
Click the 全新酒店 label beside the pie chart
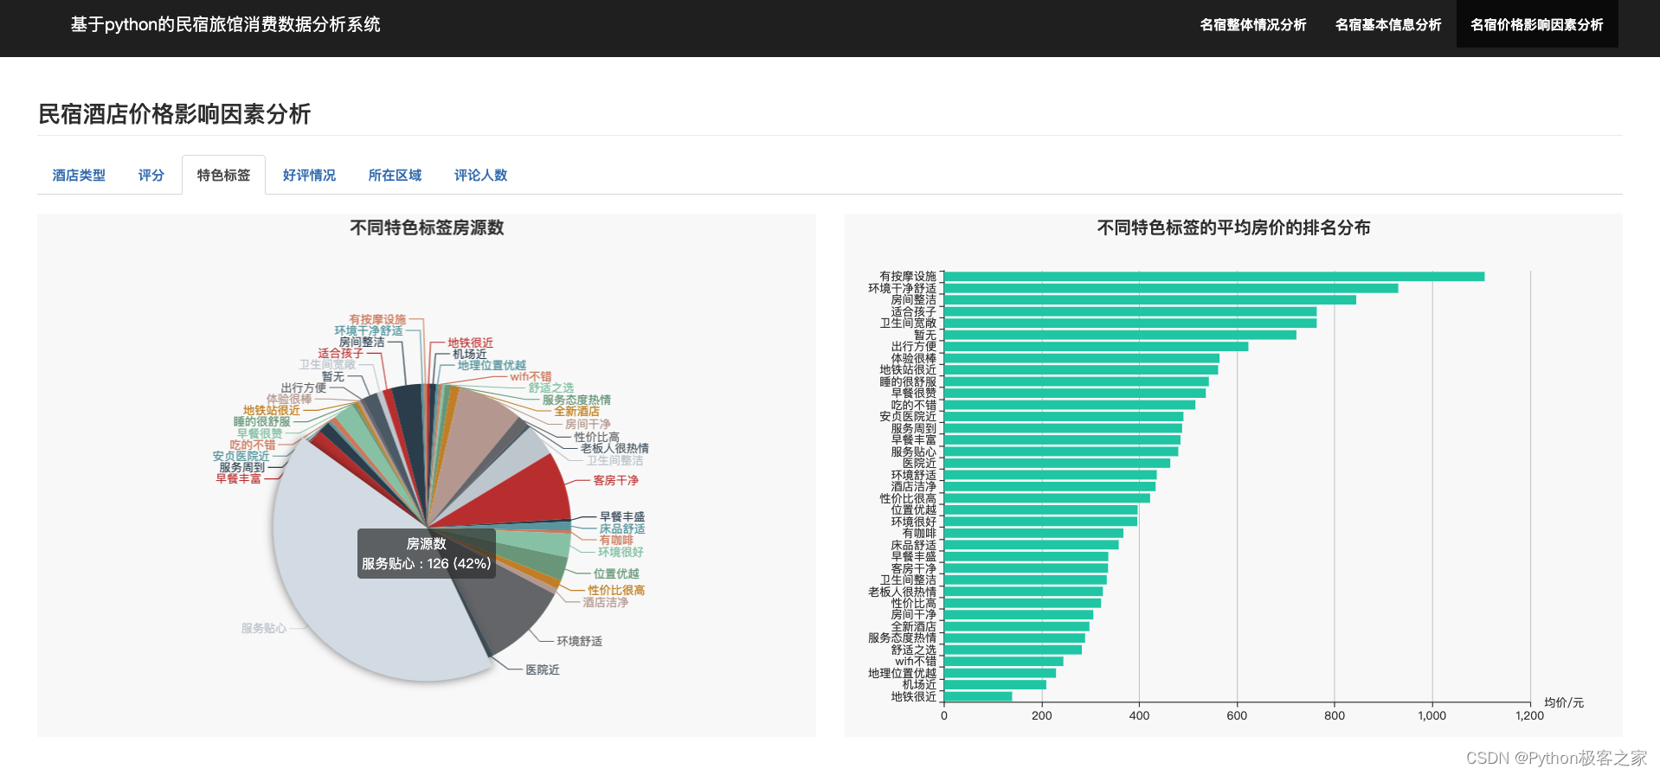[576, 411]
